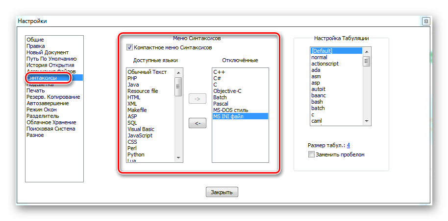Click the left arrow move button
Viewport: 448px width, 221px height.
tap(197, 123)
